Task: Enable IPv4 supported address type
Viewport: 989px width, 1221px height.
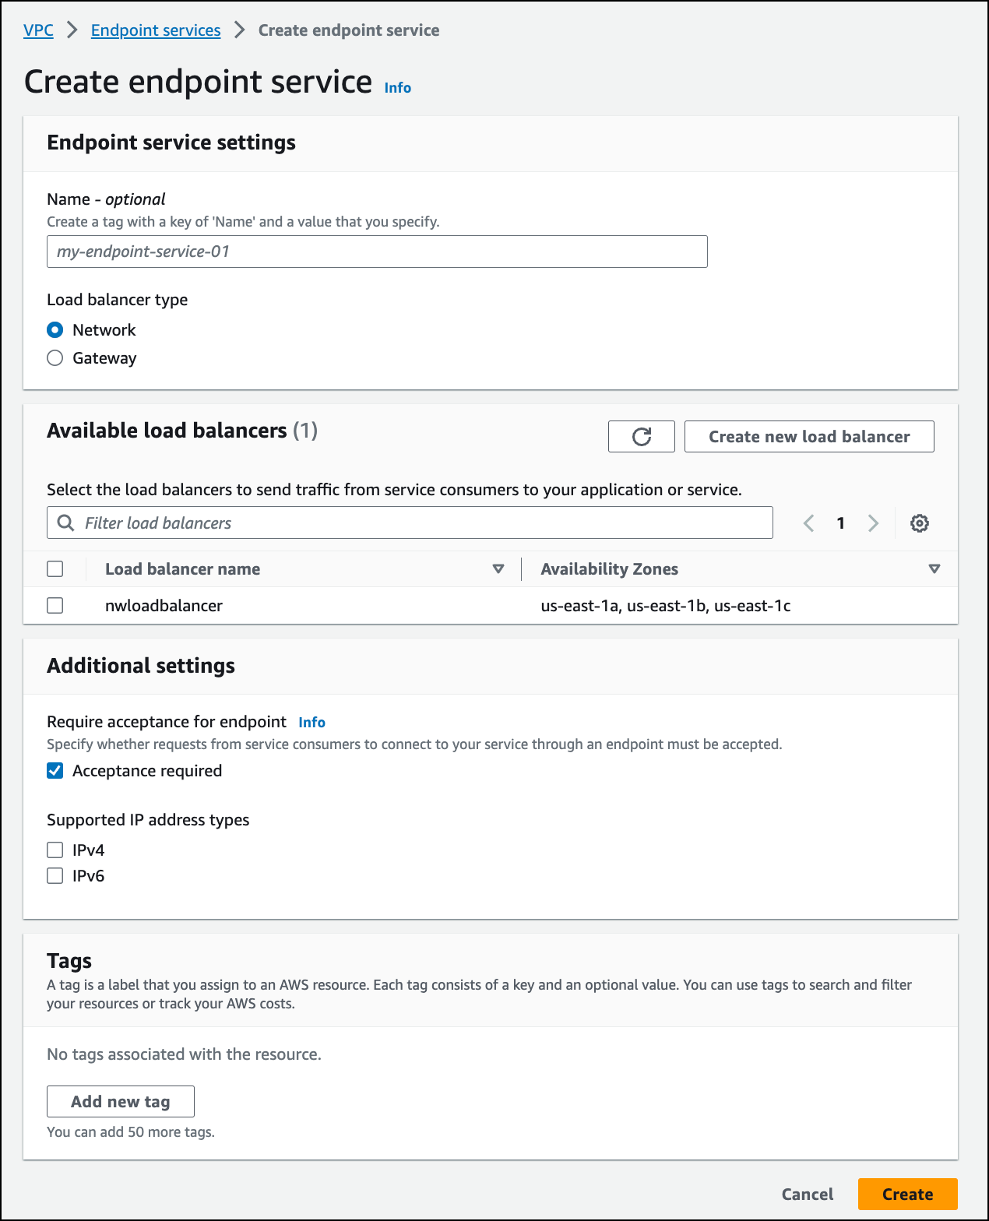Action: [55, 850]
